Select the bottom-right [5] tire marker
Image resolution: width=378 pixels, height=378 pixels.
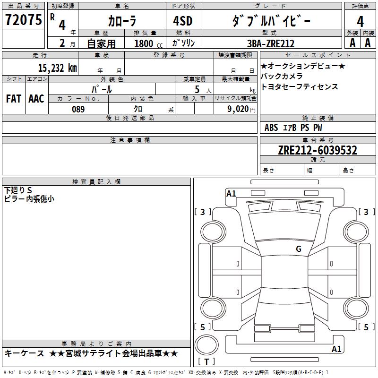(x=366, y=327)
